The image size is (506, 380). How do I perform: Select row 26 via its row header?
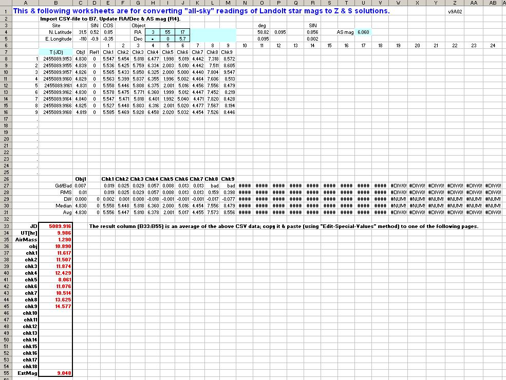point(6,179)
